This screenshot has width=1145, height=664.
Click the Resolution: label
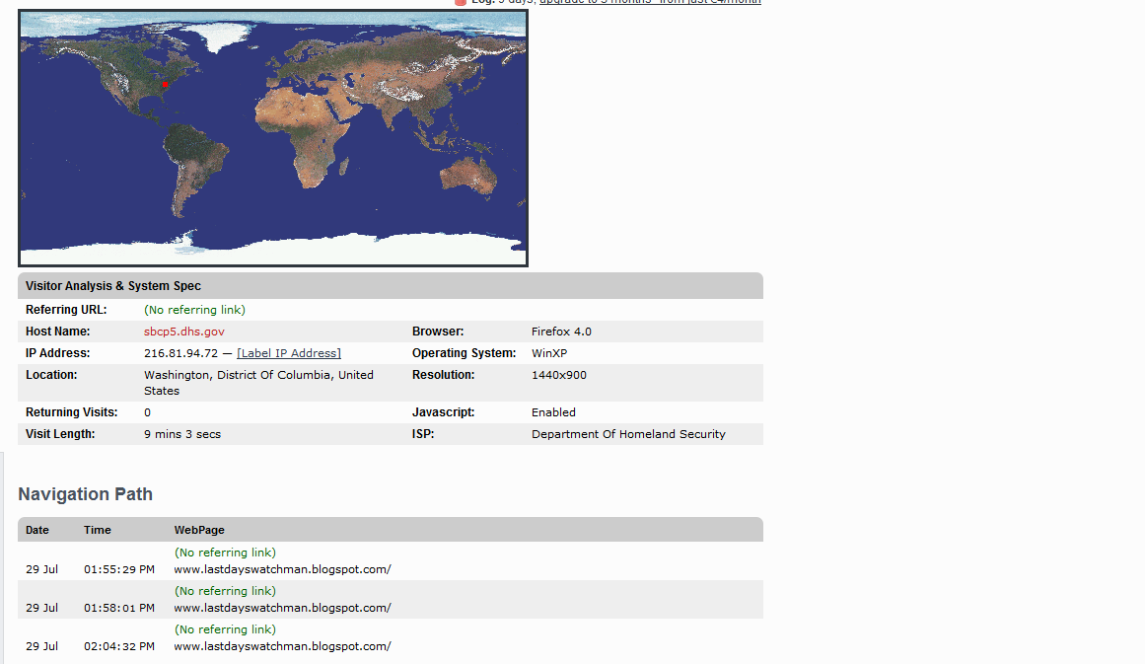[x=443, y=376]
